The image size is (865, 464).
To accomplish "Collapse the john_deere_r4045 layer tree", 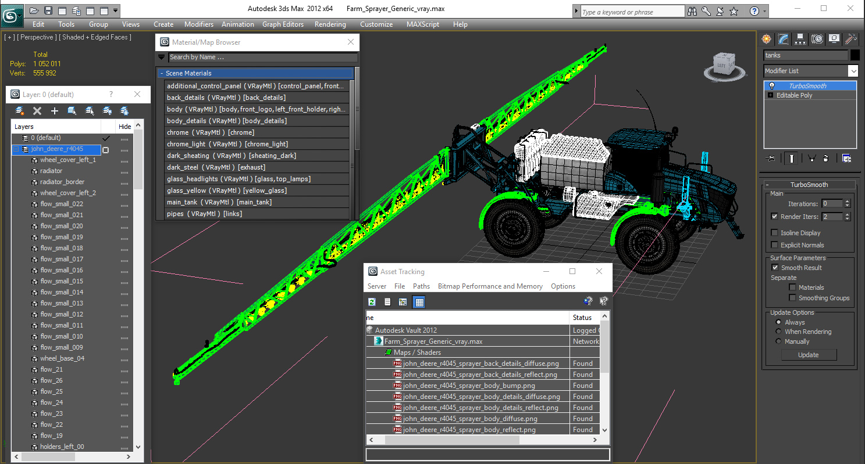I will coord(16,149).
